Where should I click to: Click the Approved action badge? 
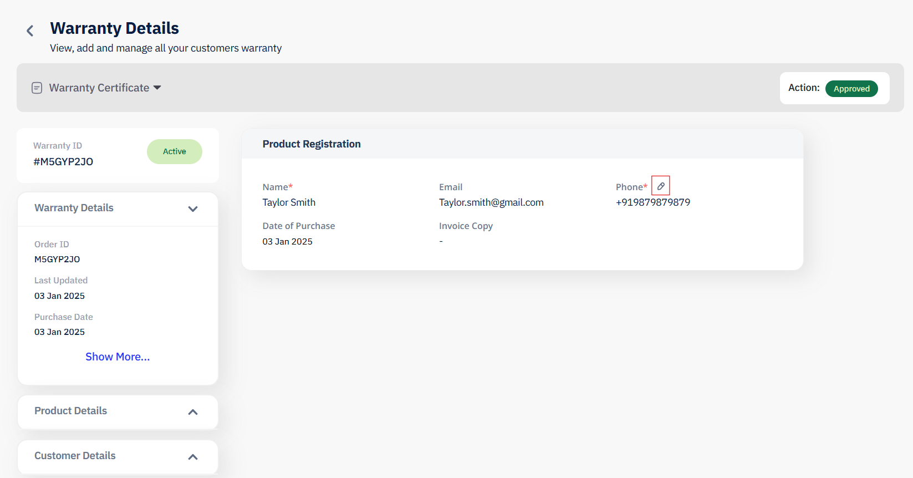851,89
